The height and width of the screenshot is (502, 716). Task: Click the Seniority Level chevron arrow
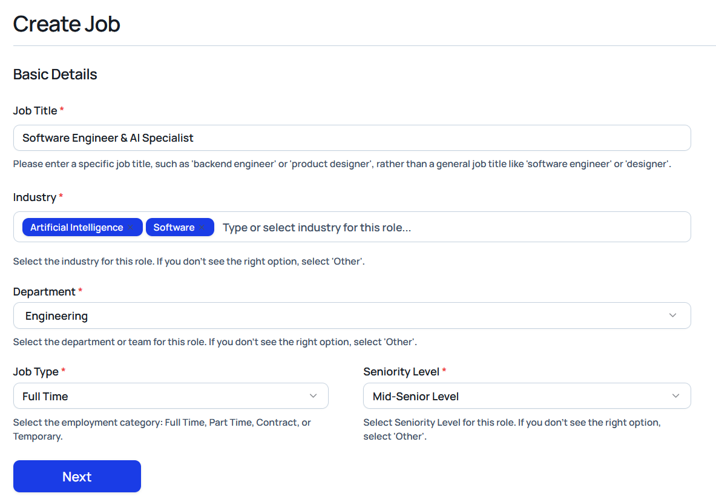click(675, 396)
